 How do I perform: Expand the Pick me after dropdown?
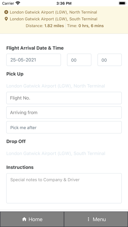[64, 127]
